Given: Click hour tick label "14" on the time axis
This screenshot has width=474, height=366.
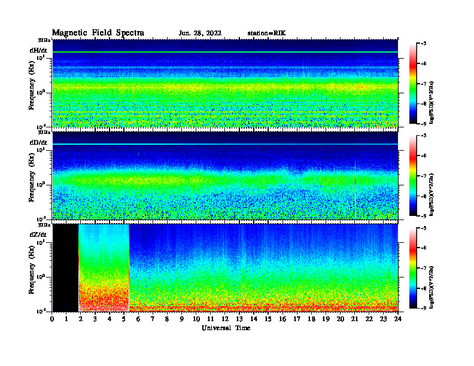Looking at the screenshot, I should pos(254,319).
